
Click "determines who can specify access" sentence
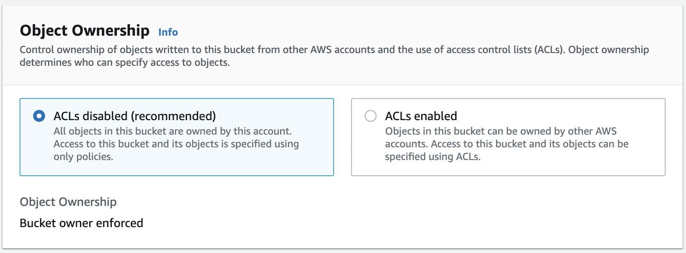pyautogui.click(x=102, y=62)
